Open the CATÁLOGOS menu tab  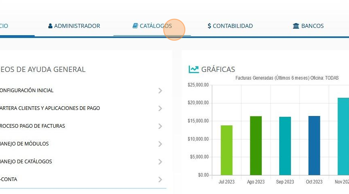click(152, 26)
